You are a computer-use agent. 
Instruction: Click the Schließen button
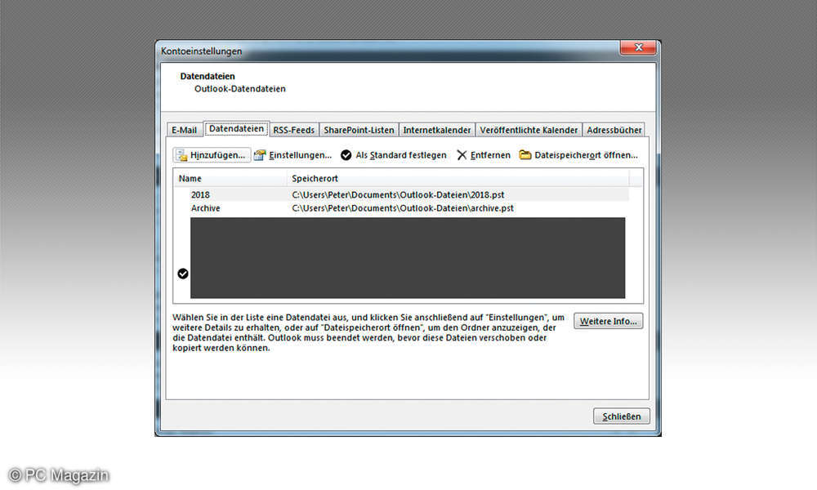click(x=622, y=416)
